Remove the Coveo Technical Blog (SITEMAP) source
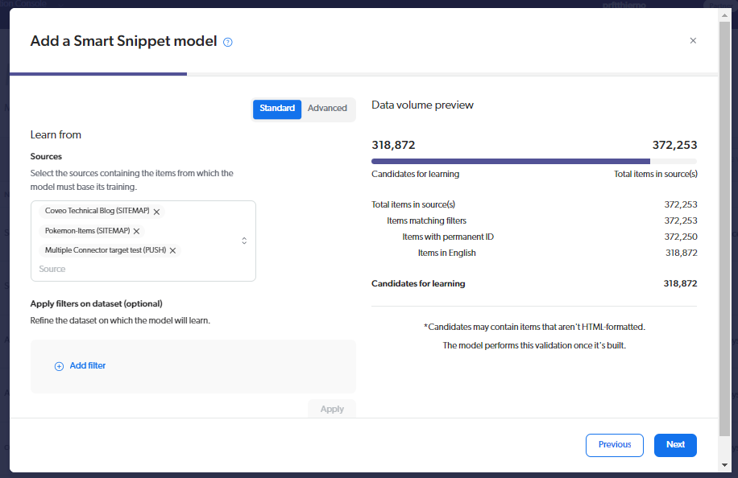This screenshot has height=478, width=738. 156,211
